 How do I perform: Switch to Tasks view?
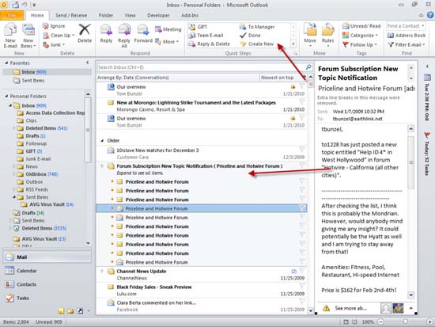click(47, 298)
